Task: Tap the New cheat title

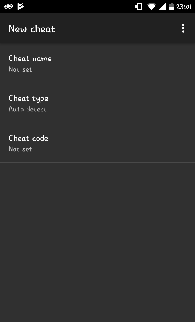Action: pos(32,29)
